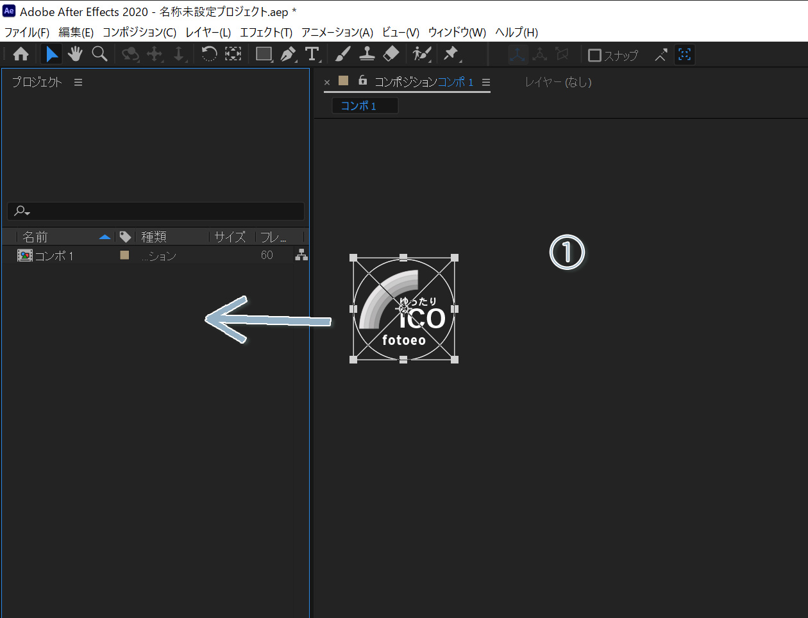Screen dimensions: 808x618
Task: Click the 種類 column header
Action: (154, 237)
